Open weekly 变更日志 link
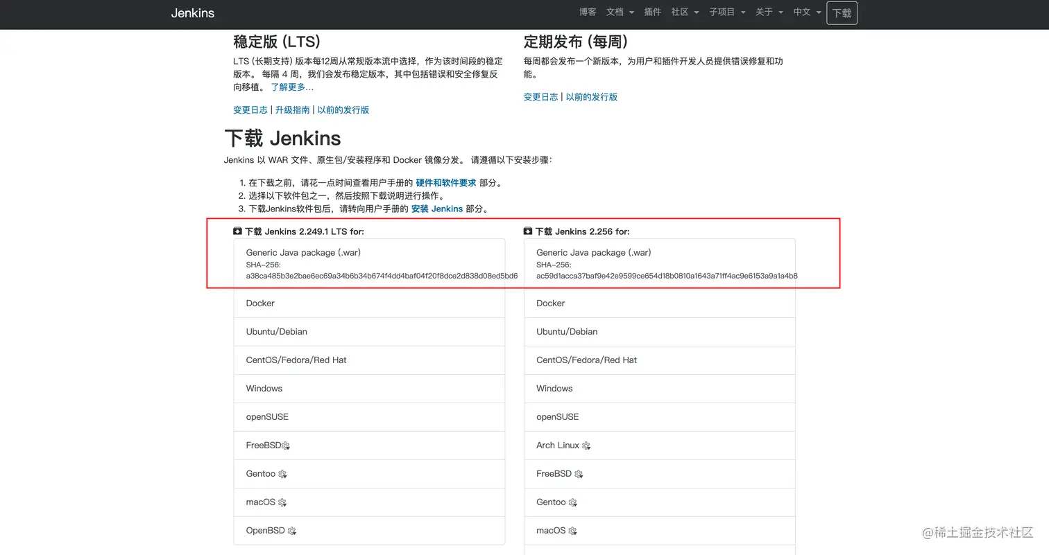Viewport: 1049px width, 555px height. click(540, 97)
